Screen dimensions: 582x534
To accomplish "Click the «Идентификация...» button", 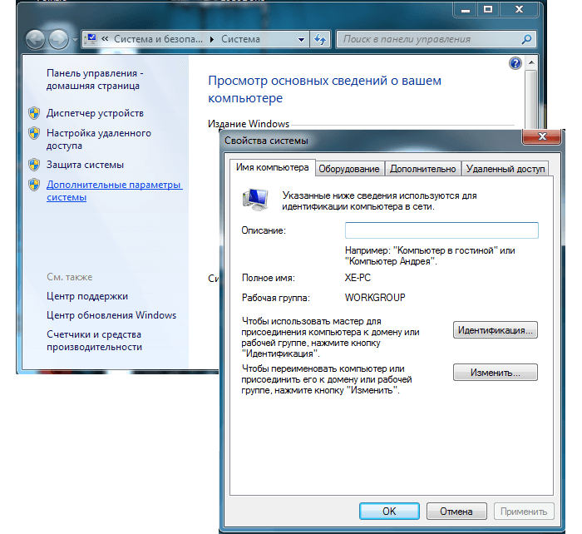I will [x=496, y=330].
